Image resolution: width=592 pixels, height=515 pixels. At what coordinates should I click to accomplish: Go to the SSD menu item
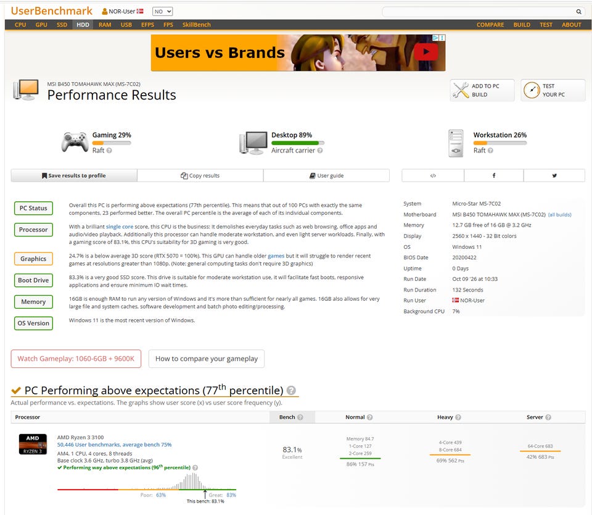tap(62, 25)
